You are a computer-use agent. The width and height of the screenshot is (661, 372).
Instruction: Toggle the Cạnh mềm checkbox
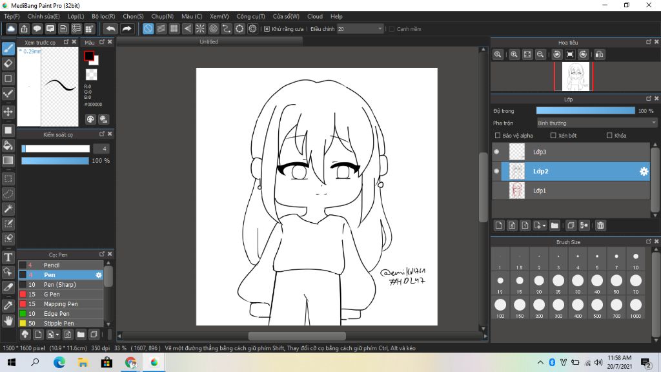point(392,29)
